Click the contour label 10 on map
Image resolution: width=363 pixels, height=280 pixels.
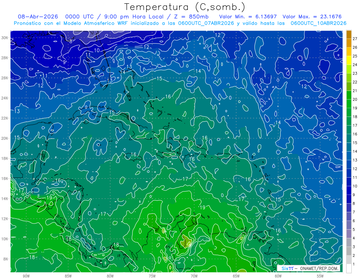click(97, 50)
